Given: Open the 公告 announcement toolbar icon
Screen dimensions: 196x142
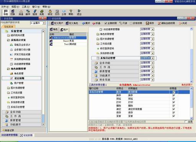Looking at the screenshot, I should point(64,12).
